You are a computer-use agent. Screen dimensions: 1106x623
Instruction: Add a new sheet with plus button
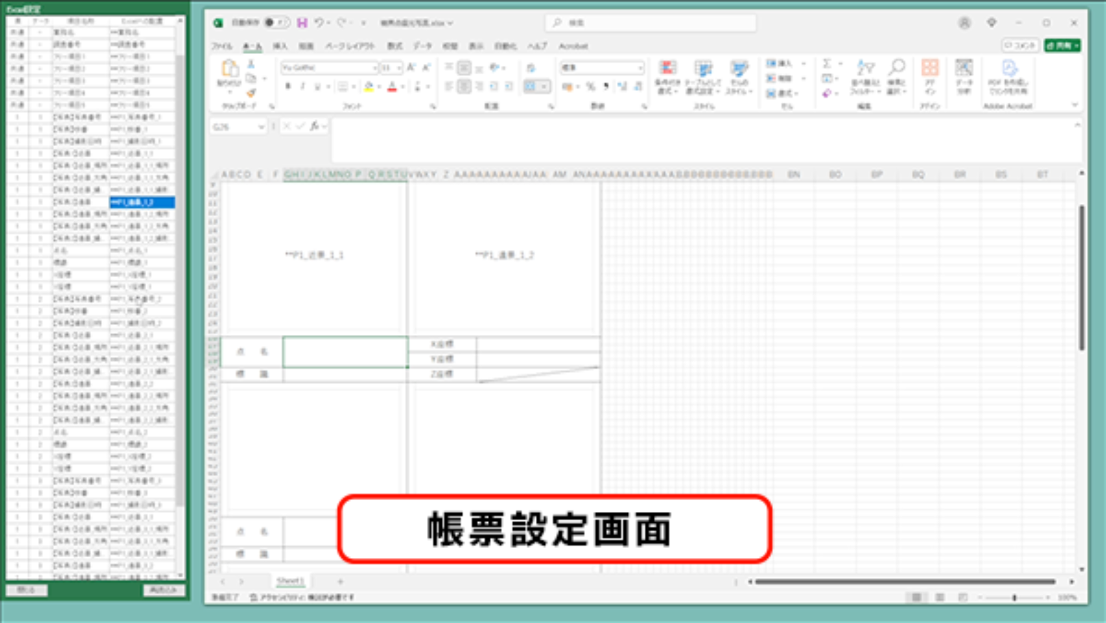pyautogui.click(x=340, y=582)
